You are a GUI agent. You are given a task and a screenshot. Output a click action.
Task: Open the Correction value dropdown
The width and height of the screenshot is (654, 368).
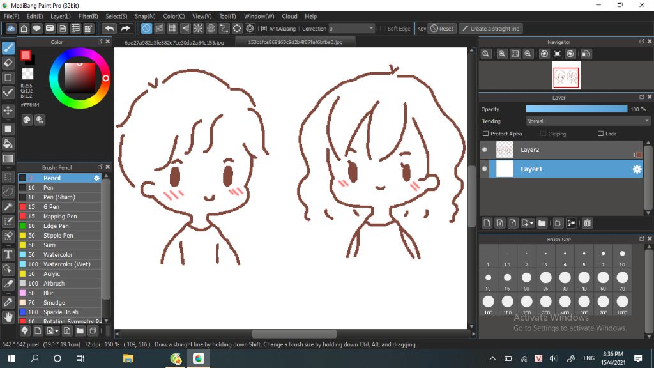tap(351, 29)
